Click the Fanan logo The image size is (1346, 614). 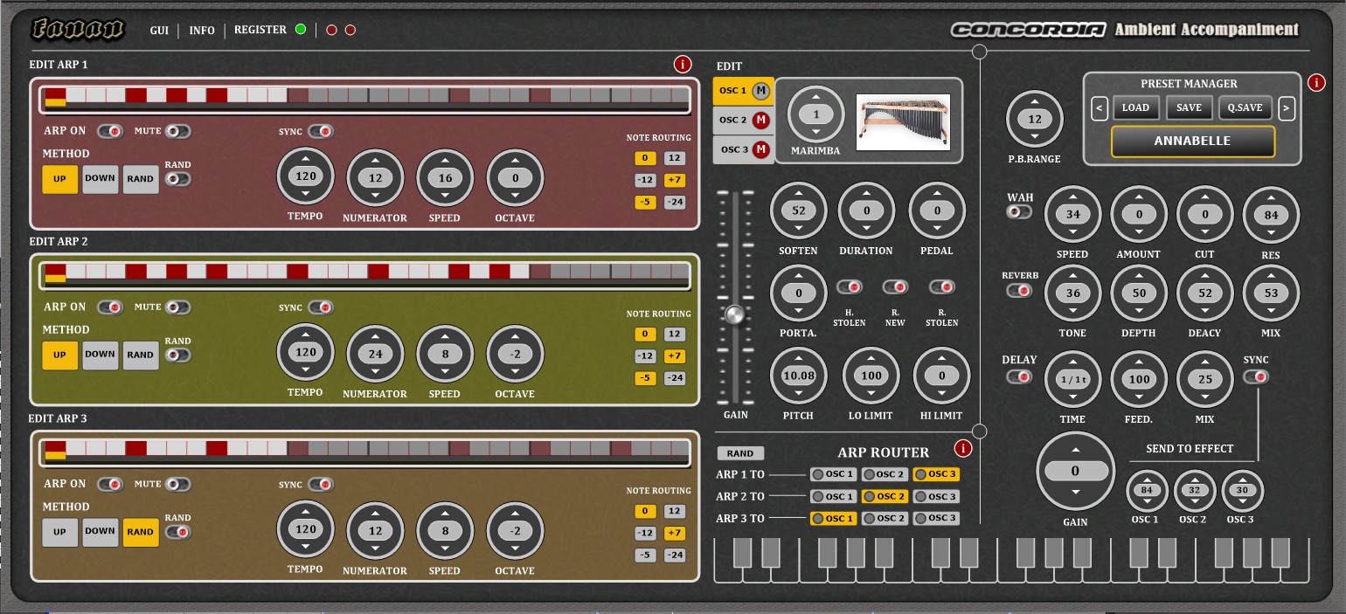(79, 30)
